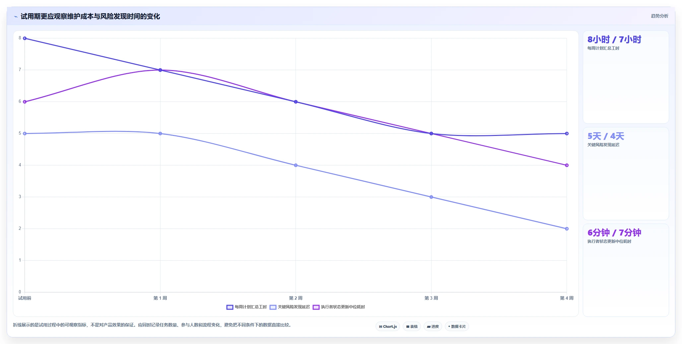Click the 第 2 周 data point at value 4

point(296,165)
